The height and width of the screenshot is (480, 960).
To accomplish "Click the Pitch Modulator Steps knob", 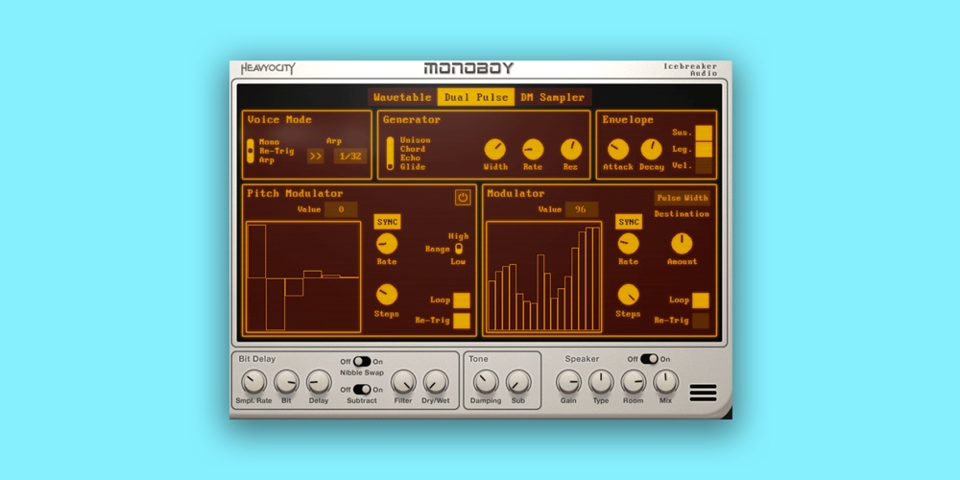I will (x=387, y=295).
